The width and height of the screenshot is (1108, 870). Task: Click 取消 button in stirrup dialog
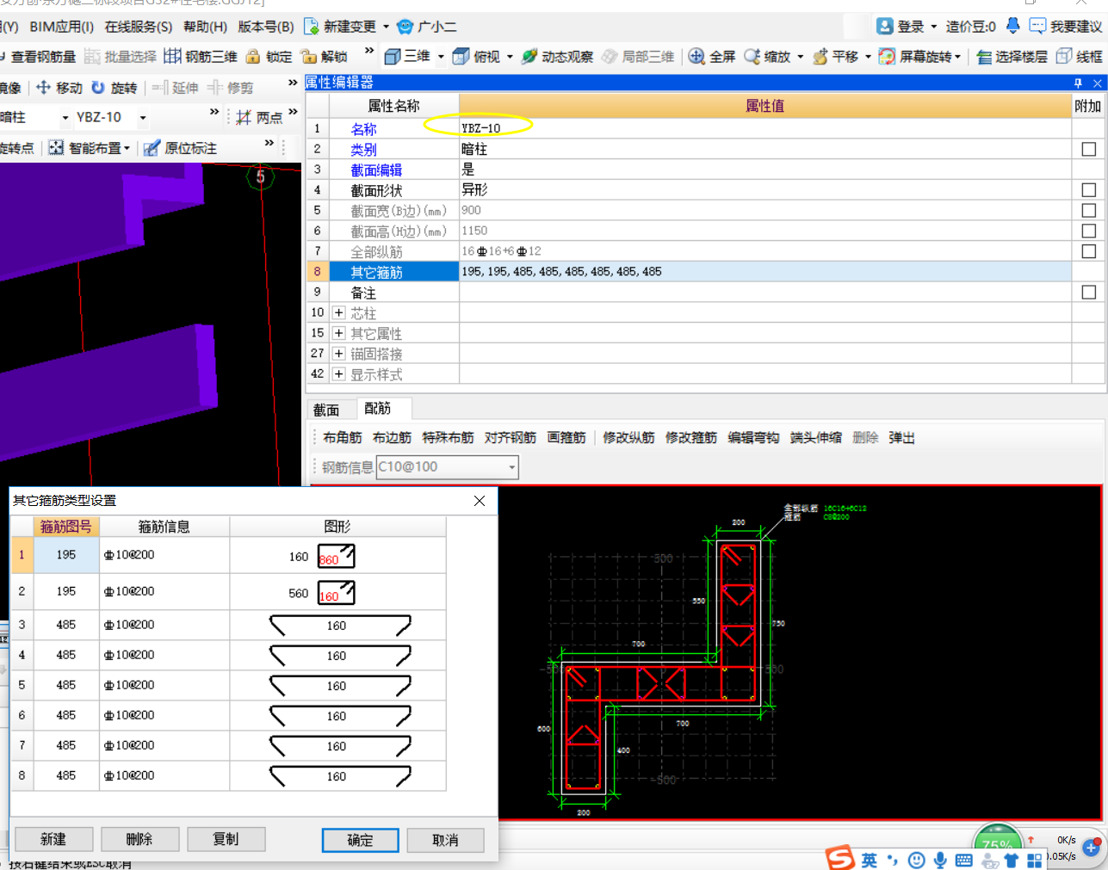[x=445, y=840]
